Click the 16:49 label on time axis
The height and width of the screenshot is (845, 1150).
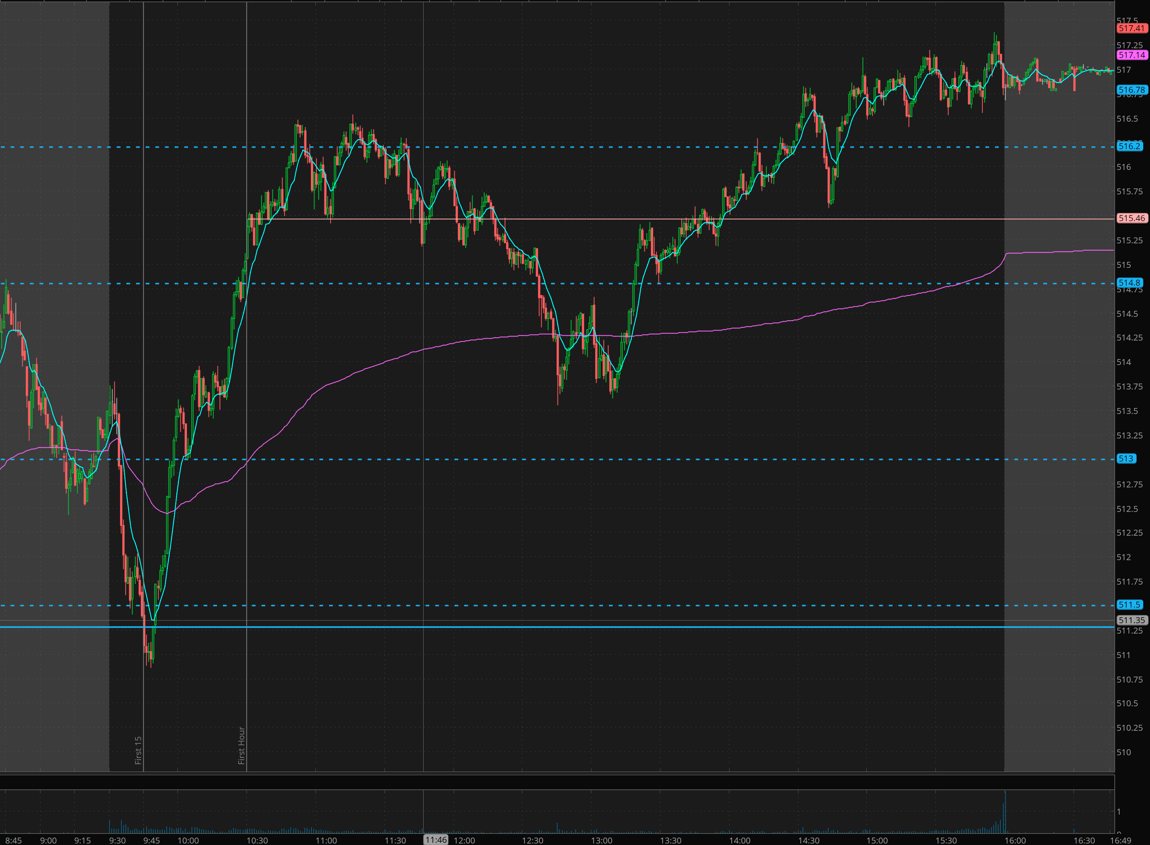point(1120,841)
